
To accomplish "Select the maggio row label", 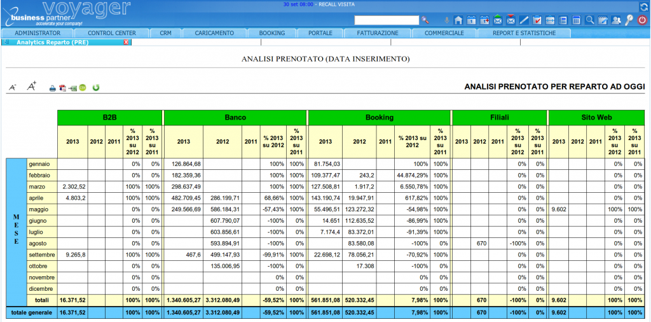I will (41, 209).
